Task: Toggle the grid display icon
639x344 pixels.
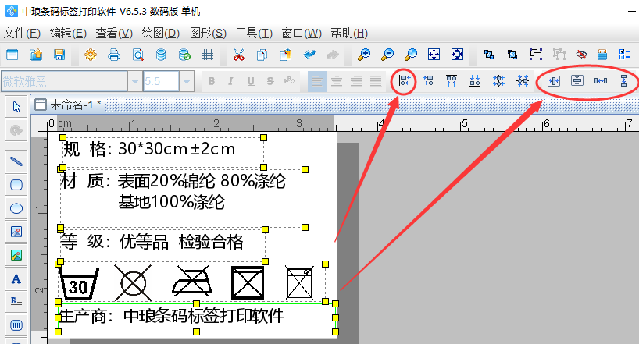Action: 208,55
